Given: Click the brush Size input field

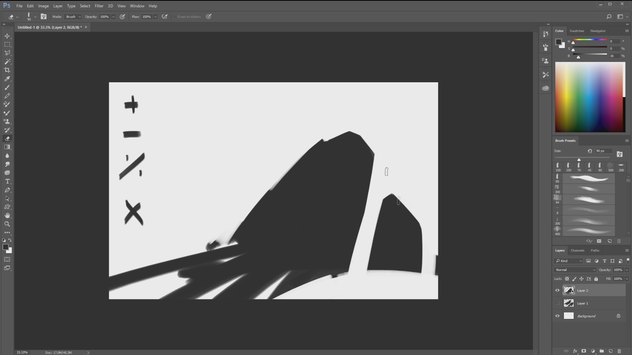Looking at the screenshot, I should (x=603, y=151).
